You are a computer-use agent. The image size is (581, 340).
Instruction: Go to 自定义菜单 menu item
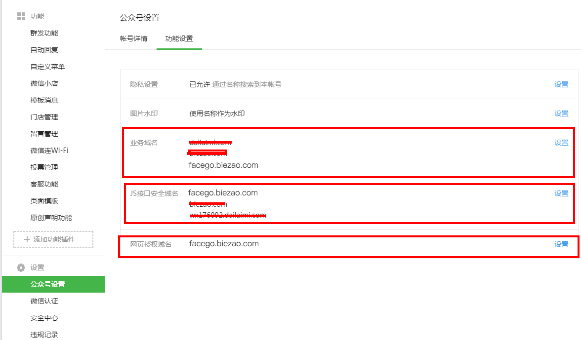(x=47, y=67)
